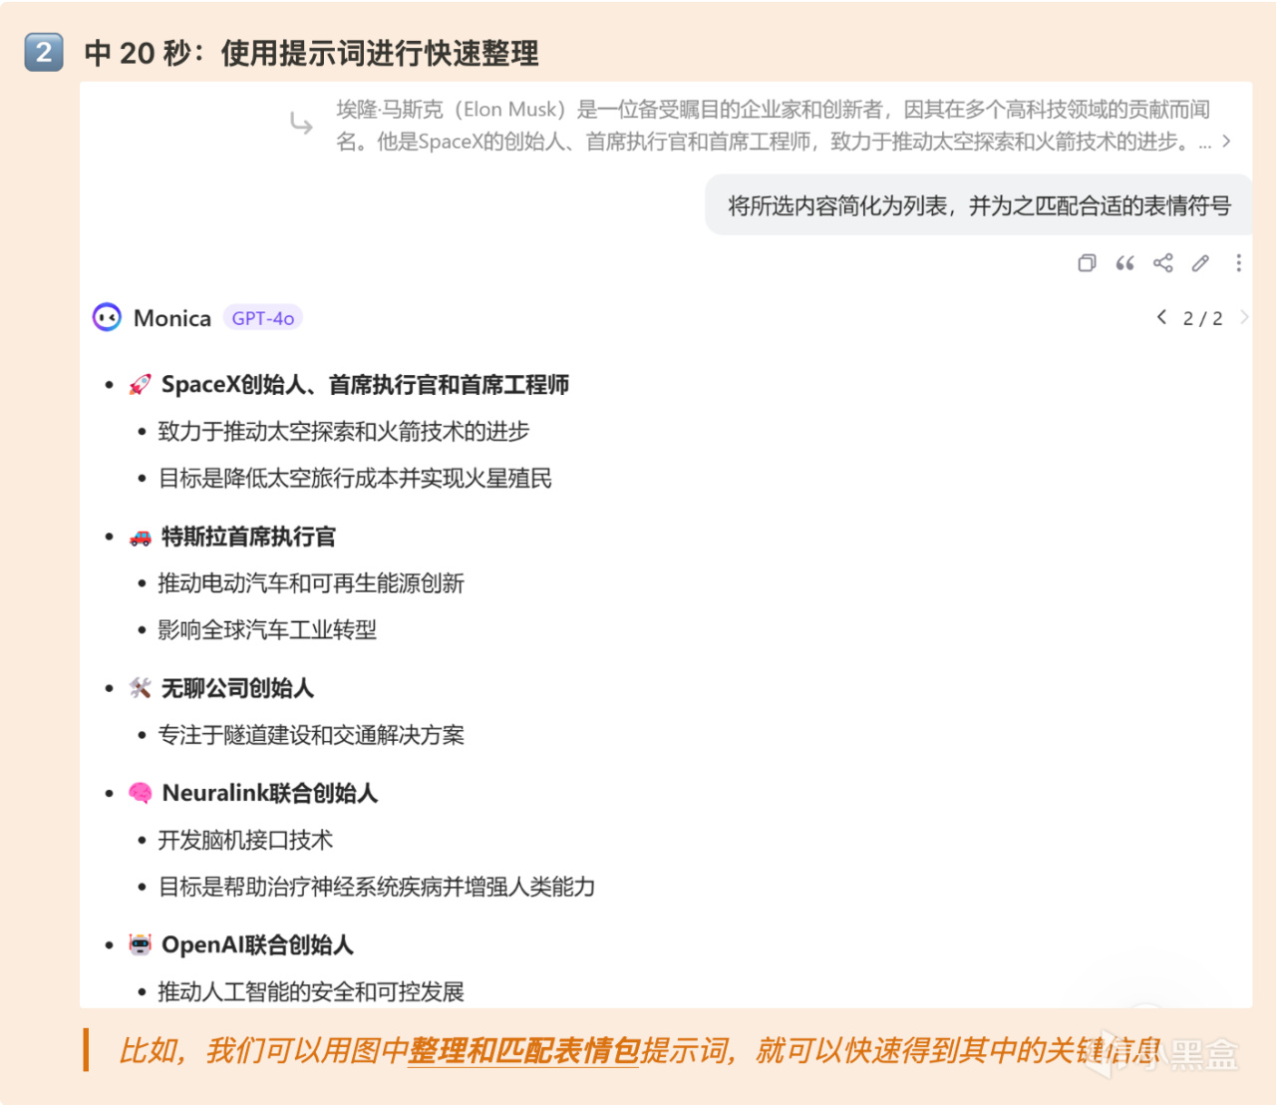Click the line 专注于隧道建设和交通解决方案
Image resolution: width=1276 pixels, height=1105 pixels.
pyautogui.click(x=311, y=735)
